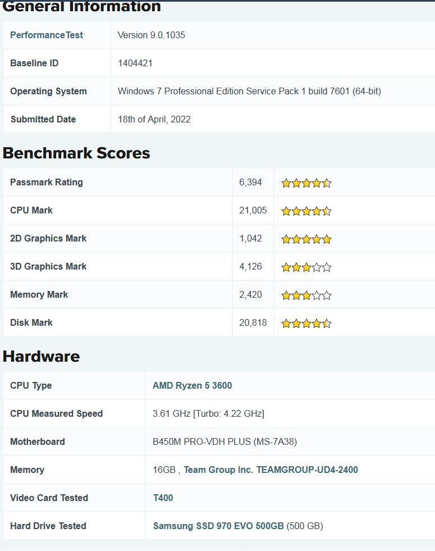
Task: Click the Baseline ID label
Action: point(34,63)
